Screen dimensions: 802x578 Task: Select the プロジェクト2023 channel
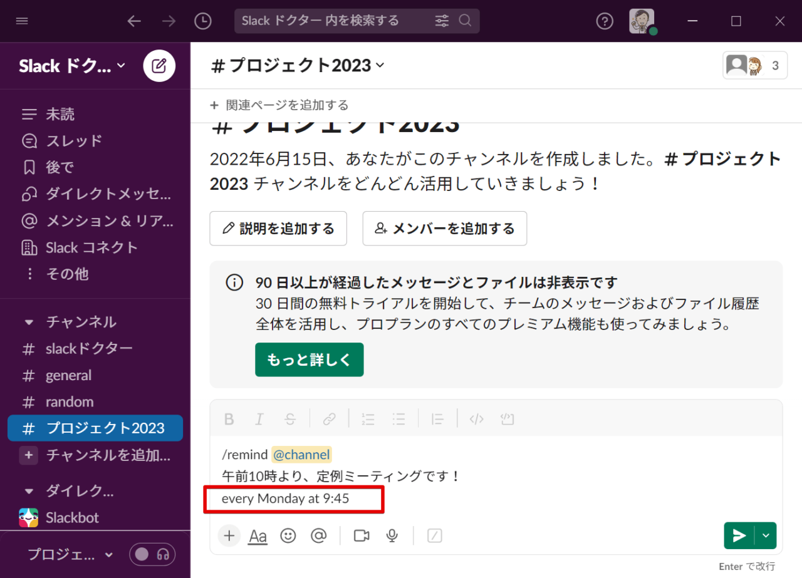[x=95, y=428]
